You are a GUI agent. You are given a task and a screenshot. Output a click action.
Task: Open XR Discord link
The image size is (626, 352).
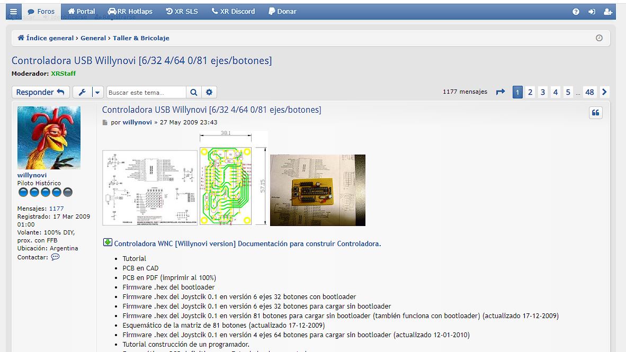tap(233, 12)
